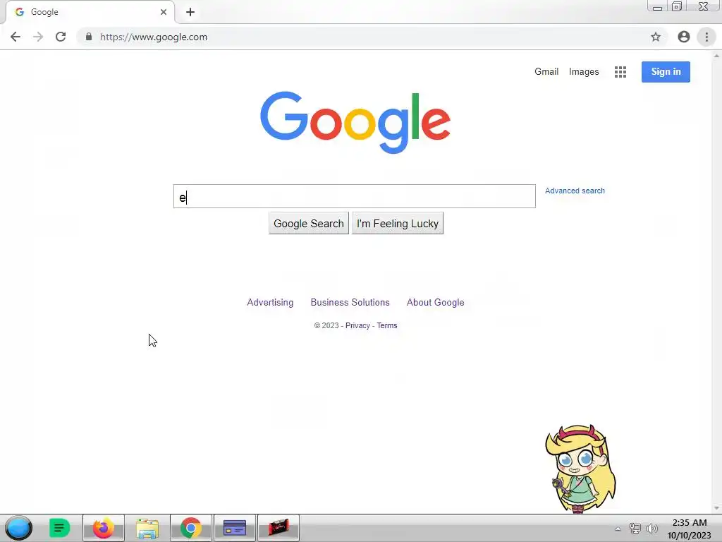Open the red box app in taskbar
The height and width of the screenshot is (542, 722).
278,528
